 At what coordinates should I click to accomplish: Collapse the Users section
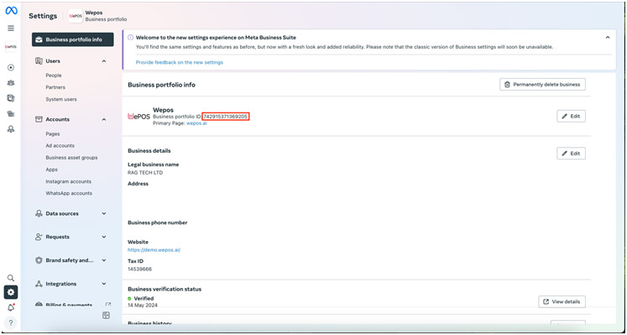[104, 61]
